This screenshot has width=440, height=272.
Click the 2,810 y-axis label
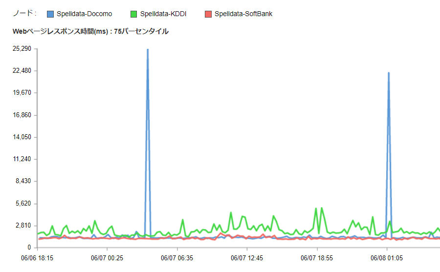[23, 226]
